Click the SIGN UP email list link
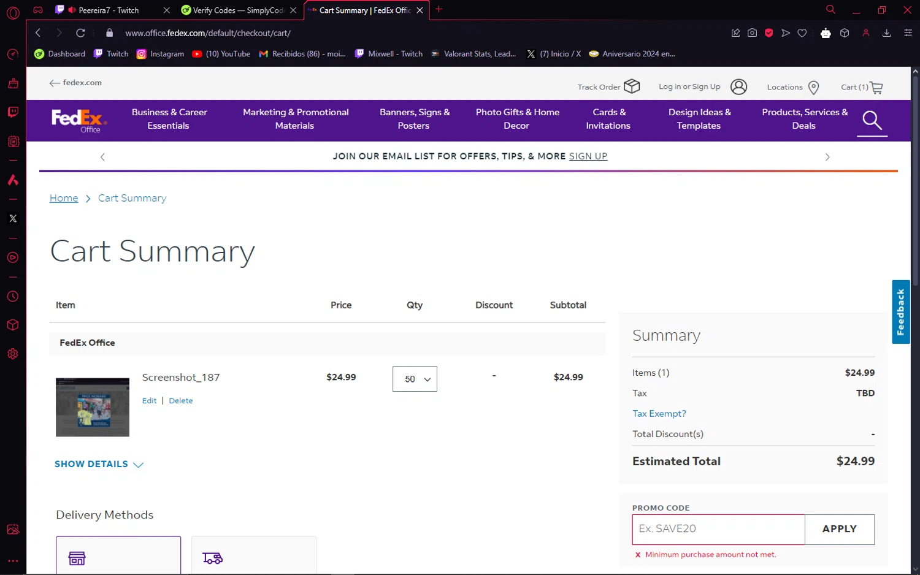Viewport: 920px width, 575px height. click(588, 156)
